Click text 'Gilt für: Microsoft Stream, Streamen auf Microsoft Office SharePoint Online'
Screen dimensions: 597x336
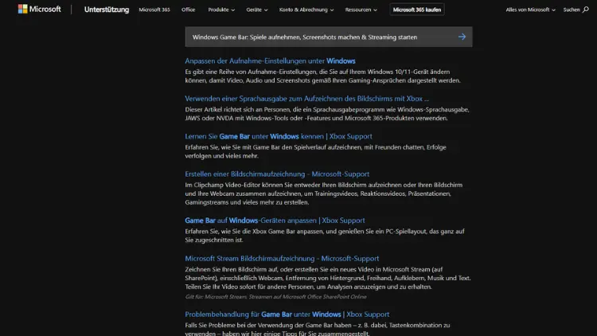point(275,297)
